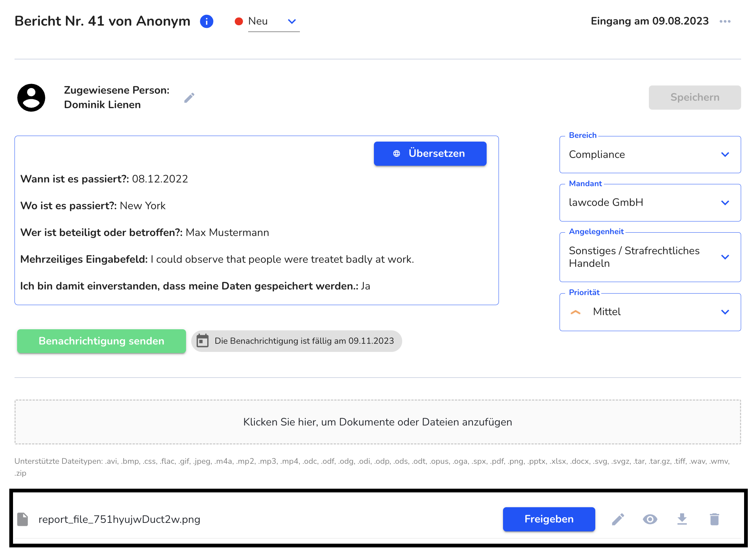Click the Übersetzen button
756x550 pixels.
pyautogui.click(x=430, y=153)
